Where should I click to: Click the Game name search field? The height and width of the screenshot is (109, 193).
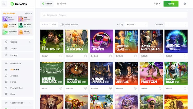(114, 15)
